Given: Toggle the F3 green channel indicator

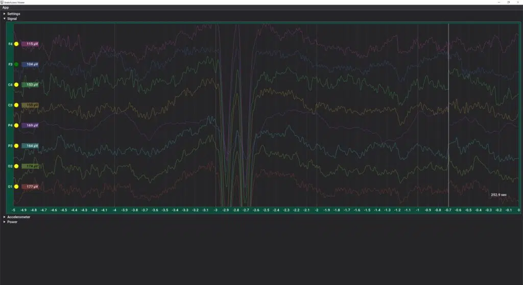Looking at the screenshot, I should (x=16, y=64).
